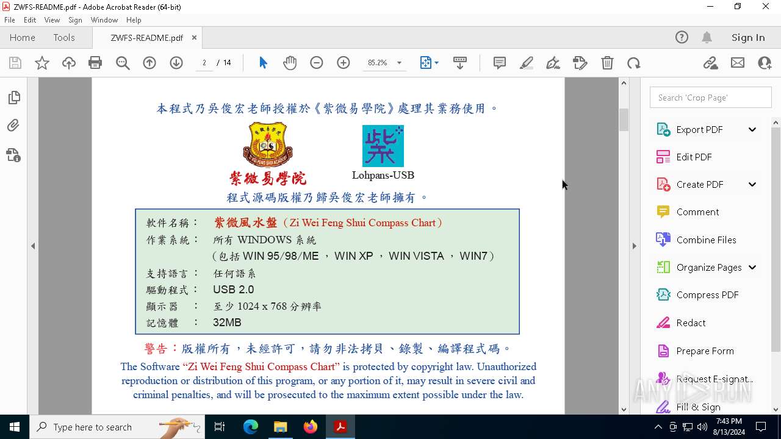Click the page number field
Viewport: 781px width, 439px height.
pos(204,63)
